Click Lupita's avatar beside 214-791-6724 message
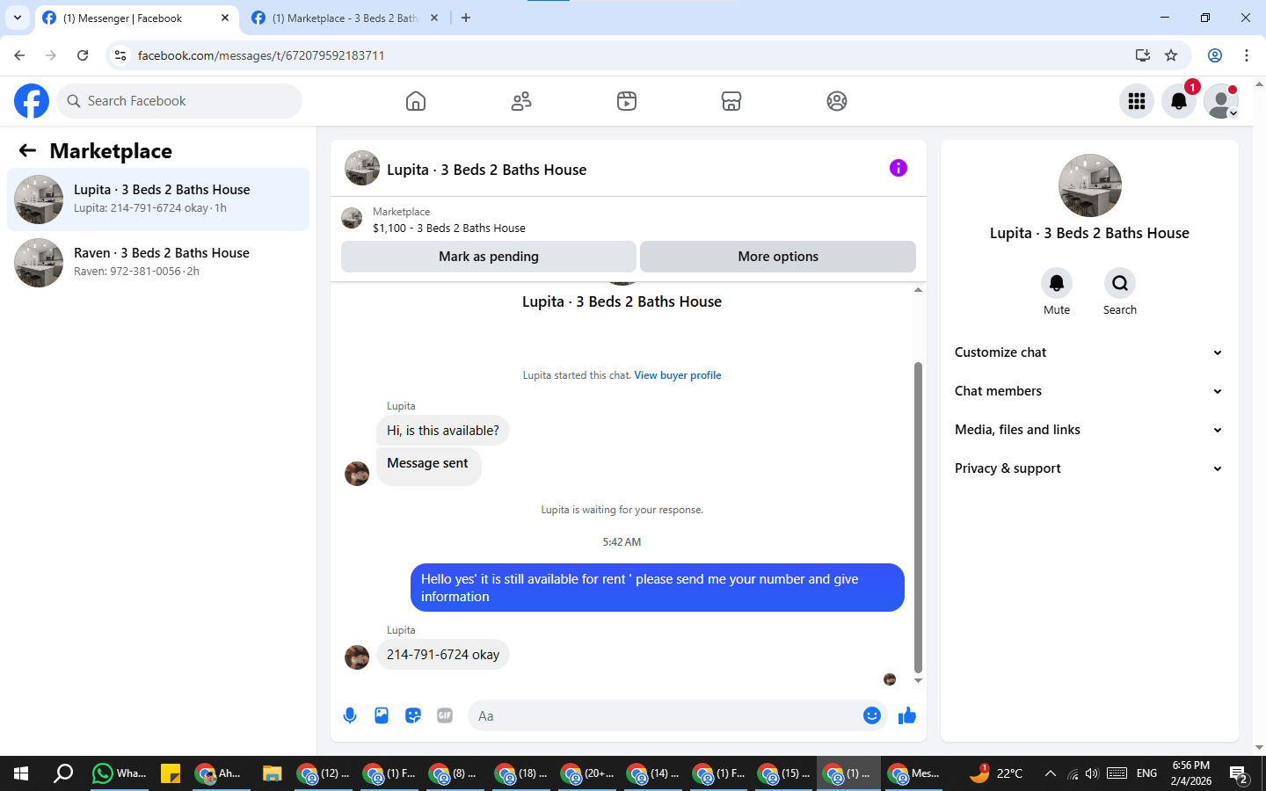Viewport: 1266px width, 791px height. click(357, 657)
